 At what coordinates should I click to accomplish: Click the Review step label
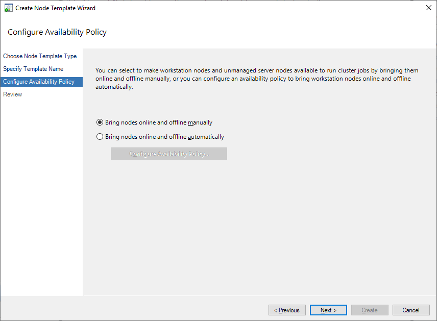click(x=12, y=94)
